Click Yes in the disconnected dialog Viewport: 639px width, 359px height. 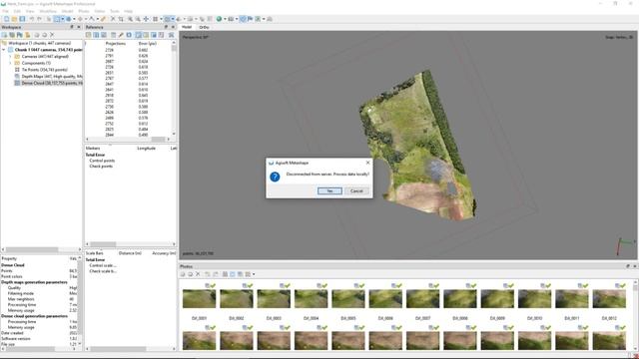329,190
